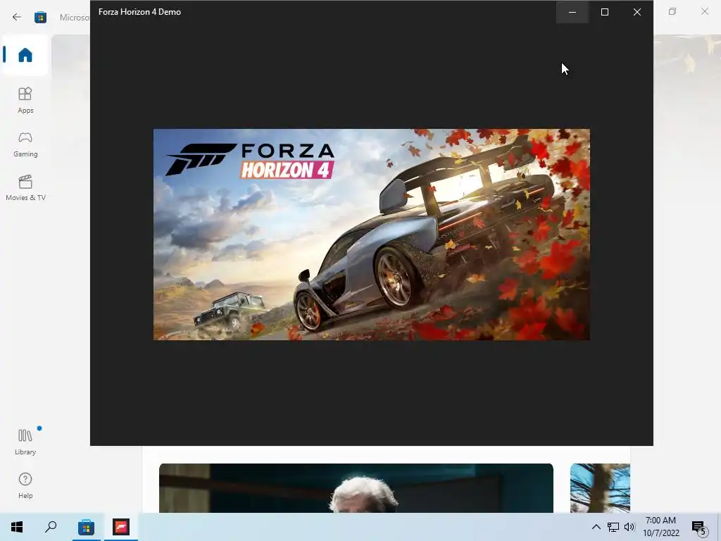Open the volume control tray icon
This screenshot has width=721, height=541.
pos(629,527)
